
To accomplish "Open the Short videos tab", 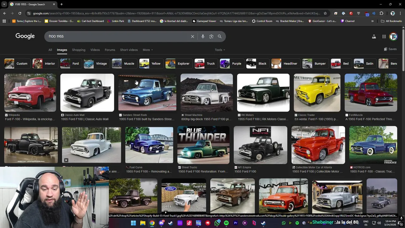I will coord(129,50).
